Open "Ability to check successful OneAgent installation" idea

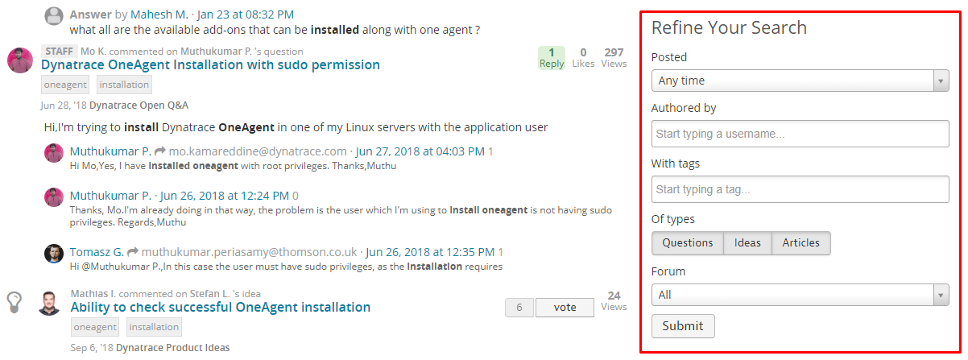click(x=220, y=307)
